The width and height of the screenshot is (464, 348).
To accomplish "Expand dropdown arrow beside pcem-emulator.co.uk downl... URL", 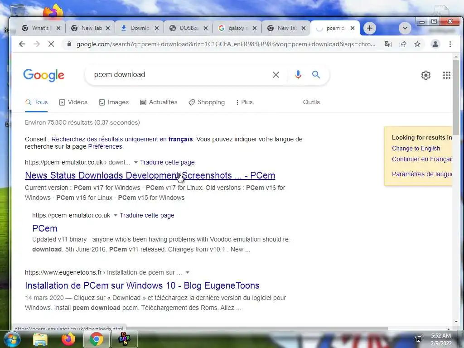I will coord(136,162).
